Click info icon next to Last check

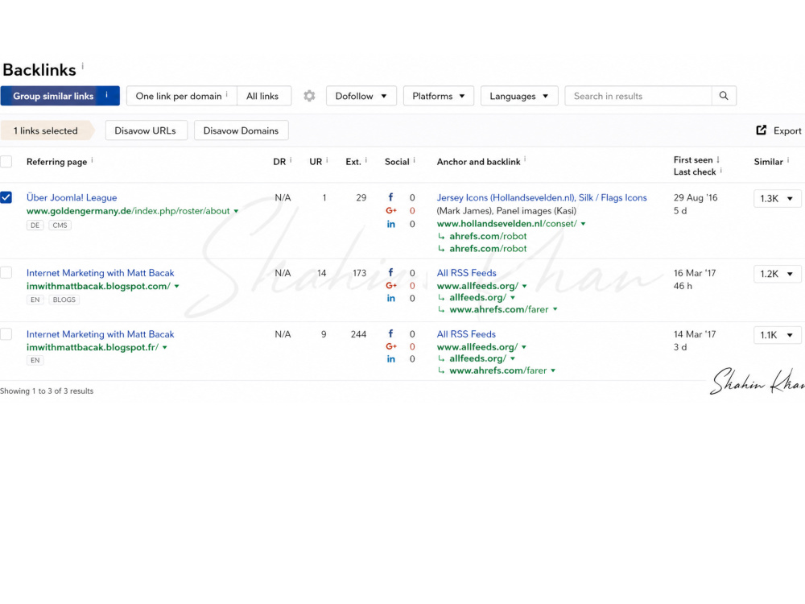click(x=720, y=171)
